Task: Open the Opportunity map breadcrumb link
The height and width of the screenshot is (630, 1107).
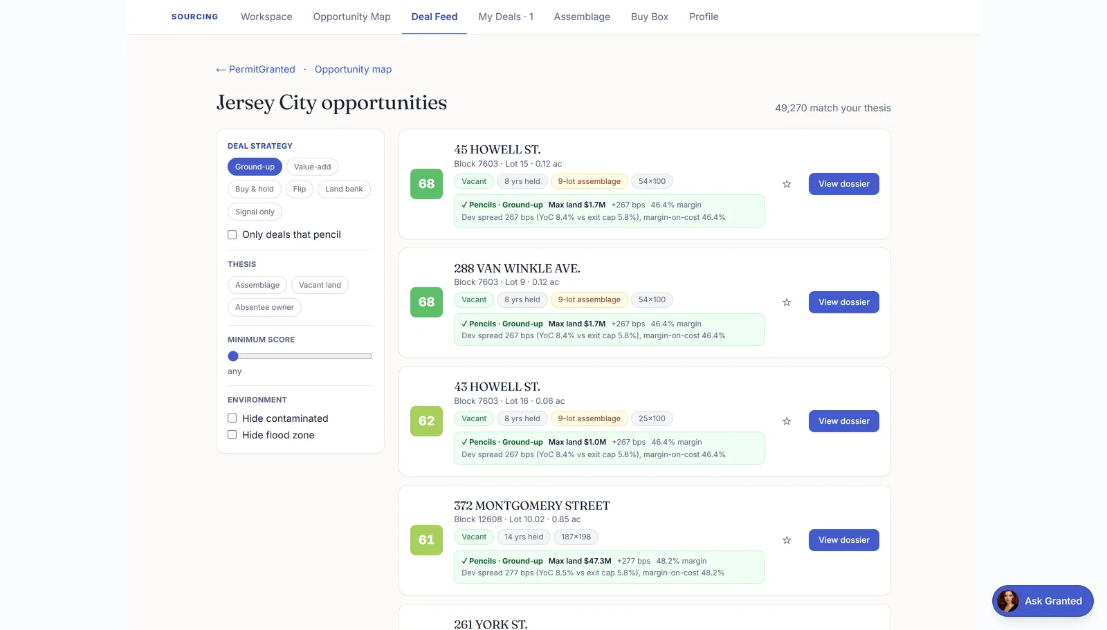Action: point(353,69)
